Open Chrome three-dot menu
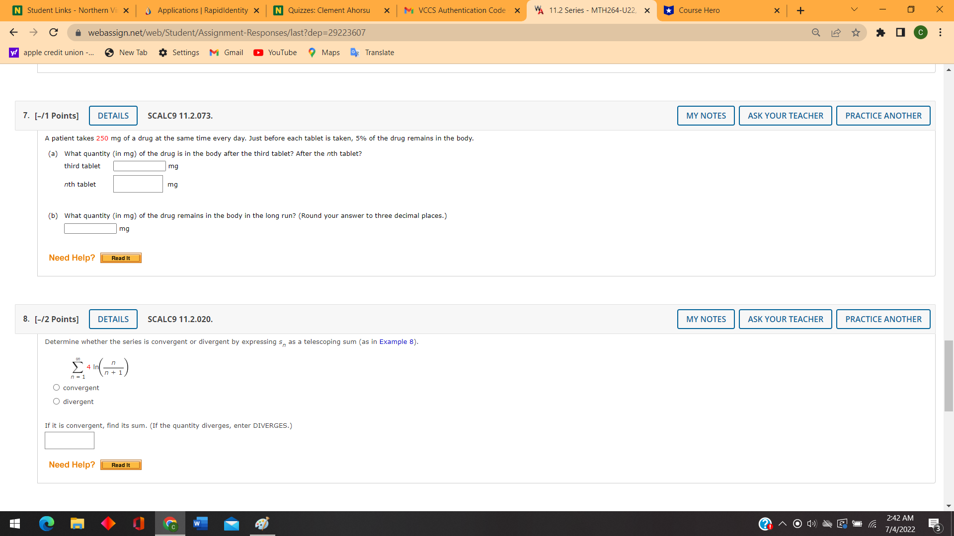954x536 pixels. [x=940, y=33]
